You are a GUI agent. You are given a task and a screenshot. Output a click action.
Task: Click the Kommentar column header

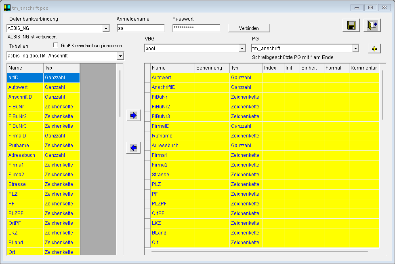(363, 68)
